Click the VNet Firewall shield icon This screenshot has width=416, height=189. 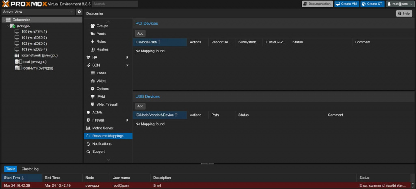click(x=93, y=104)
